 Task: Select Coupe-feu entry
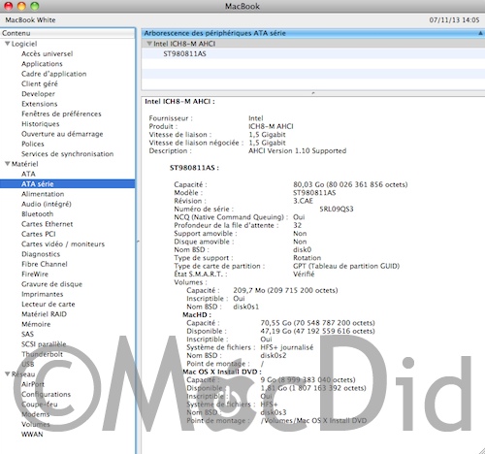[40, 405]
